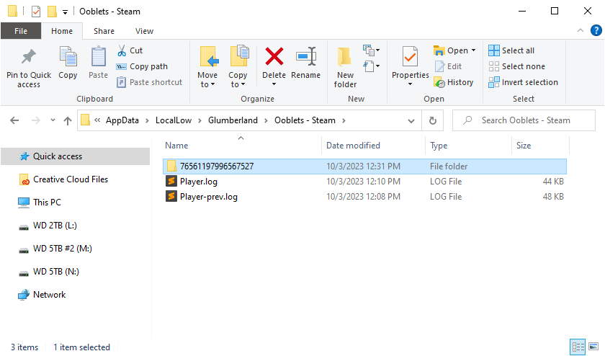Switch to the Home ribbon tab
Viewport: 605px width, 356px height.
point(62,31)
